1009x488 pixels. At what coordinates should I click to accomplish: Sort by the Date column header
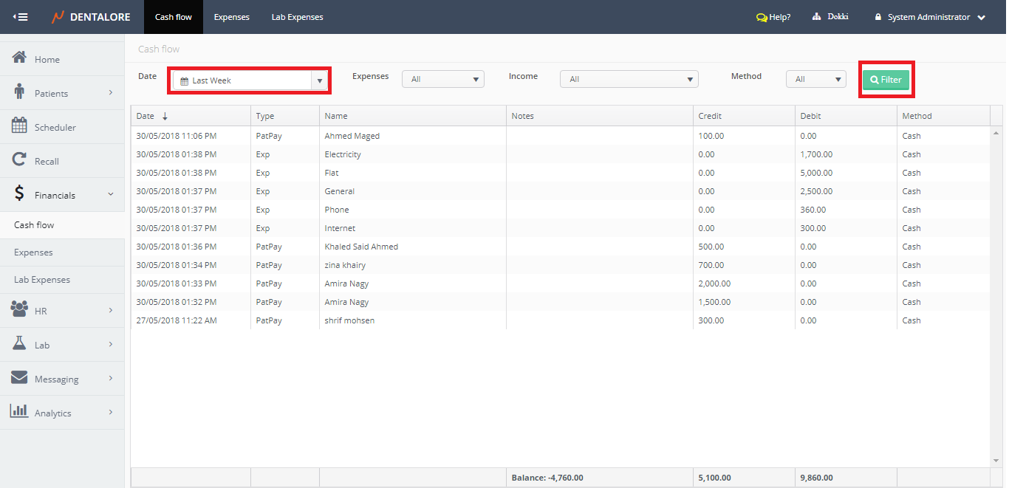[x=146, y=116]
